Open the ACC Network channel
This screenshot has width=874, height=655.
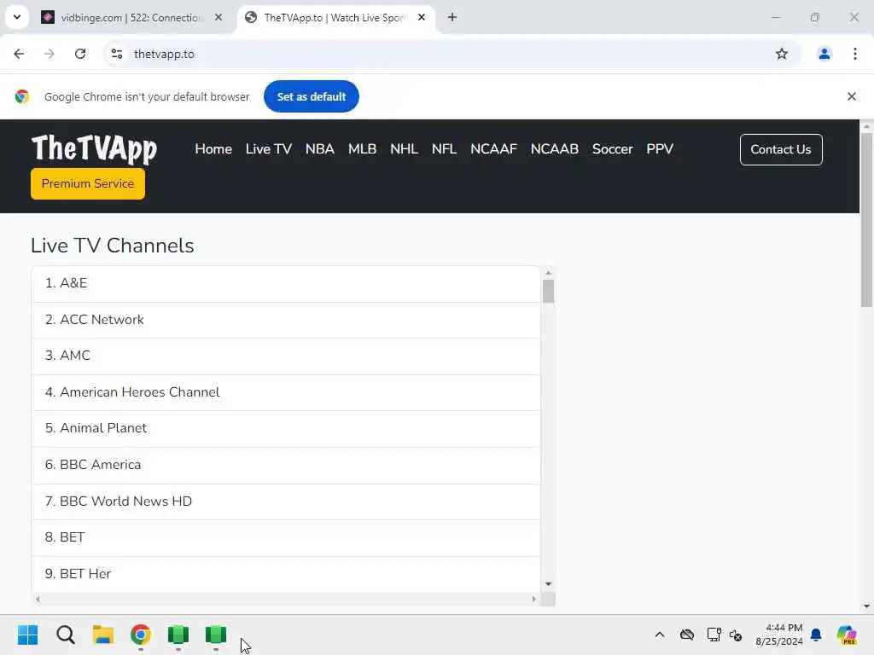click(x=286, y=320)
